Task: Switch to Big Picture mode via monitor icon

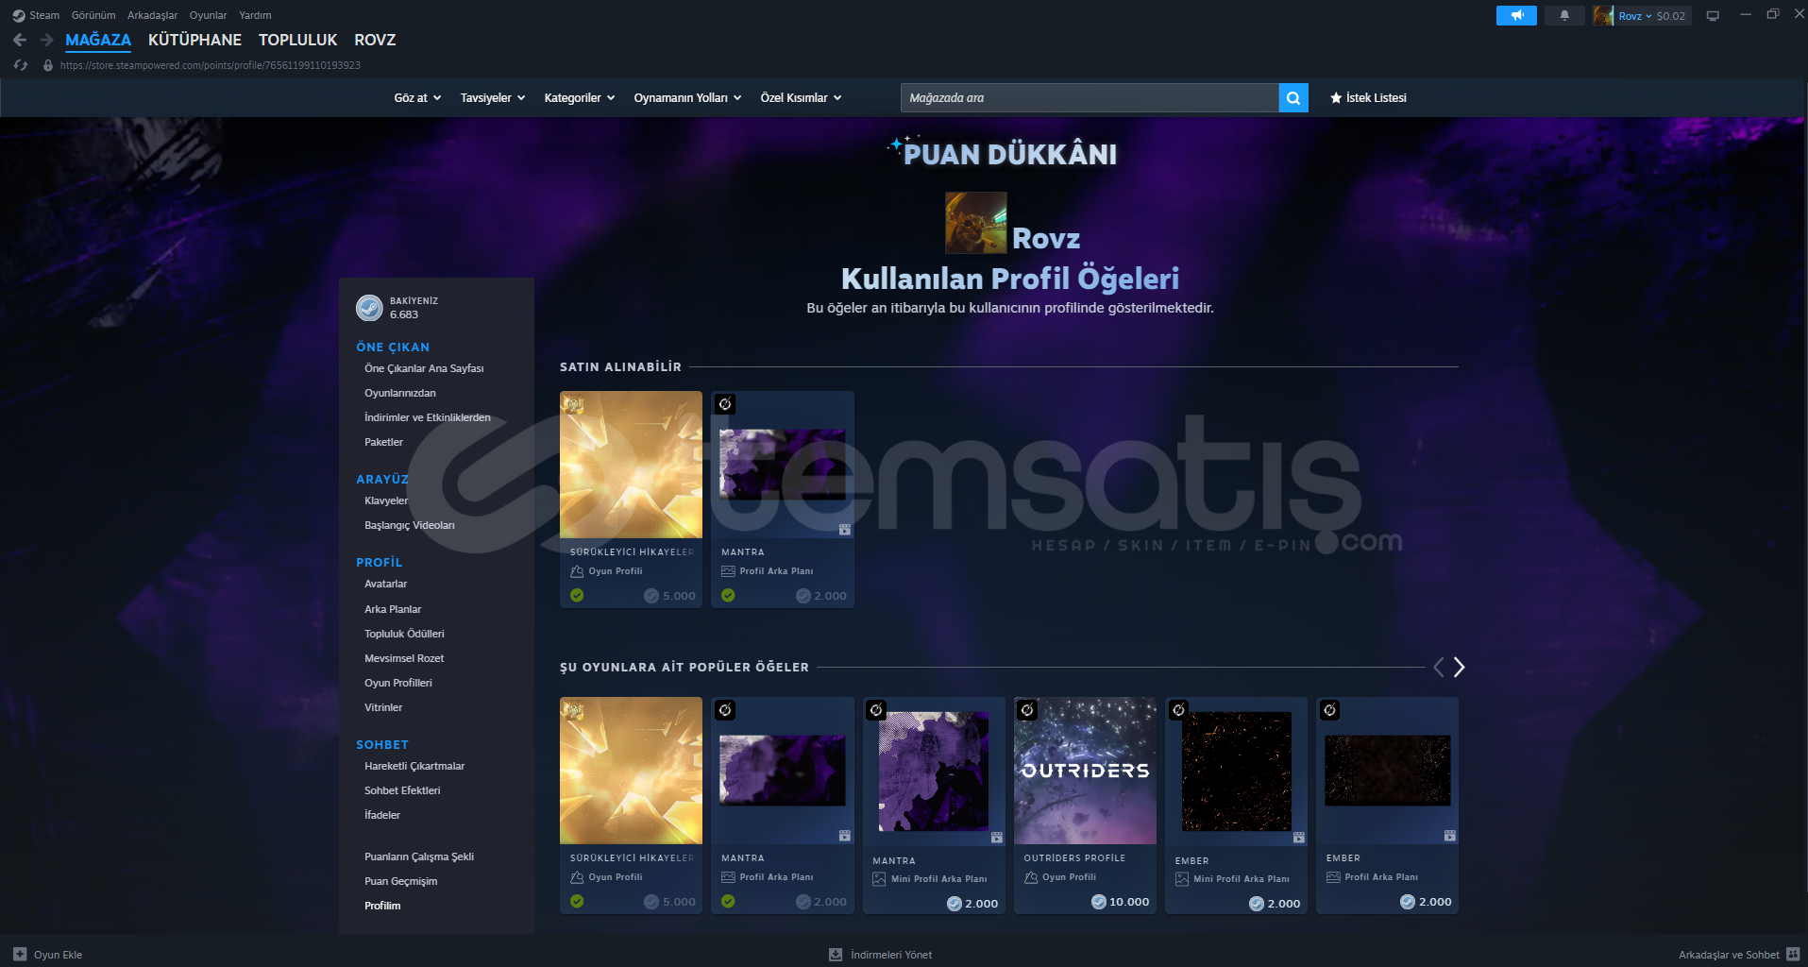Action: pos(1713,15)
